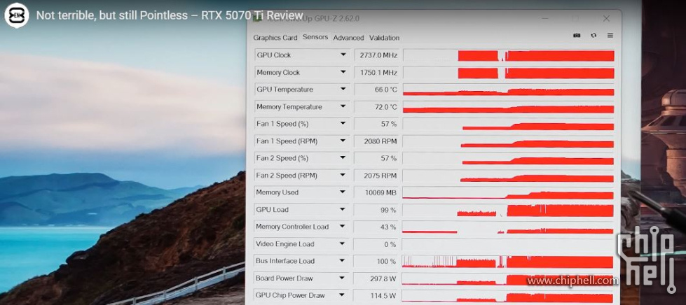Screen dimensions: 686x305
Task: Switch to the Graphics Card tab
Action: (x=275, y=38)
